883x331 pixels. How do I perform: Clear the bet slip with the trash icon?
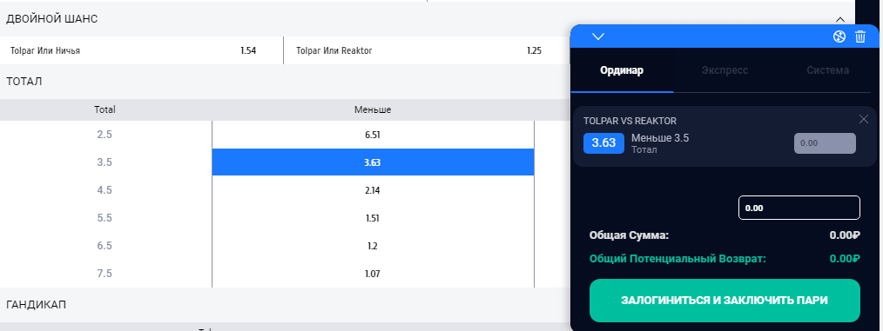(x=860, y=36)
